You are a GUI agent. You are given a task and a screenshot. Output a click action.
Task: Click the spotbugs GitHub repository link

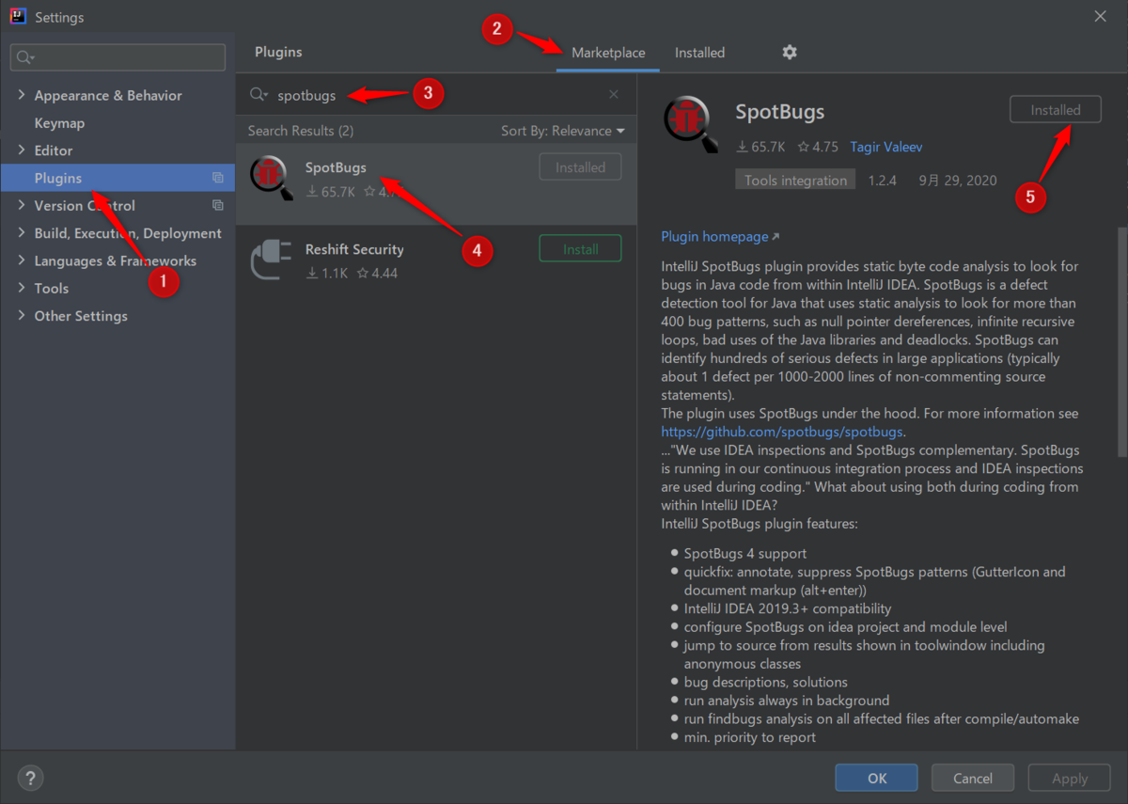pos(781,432)
